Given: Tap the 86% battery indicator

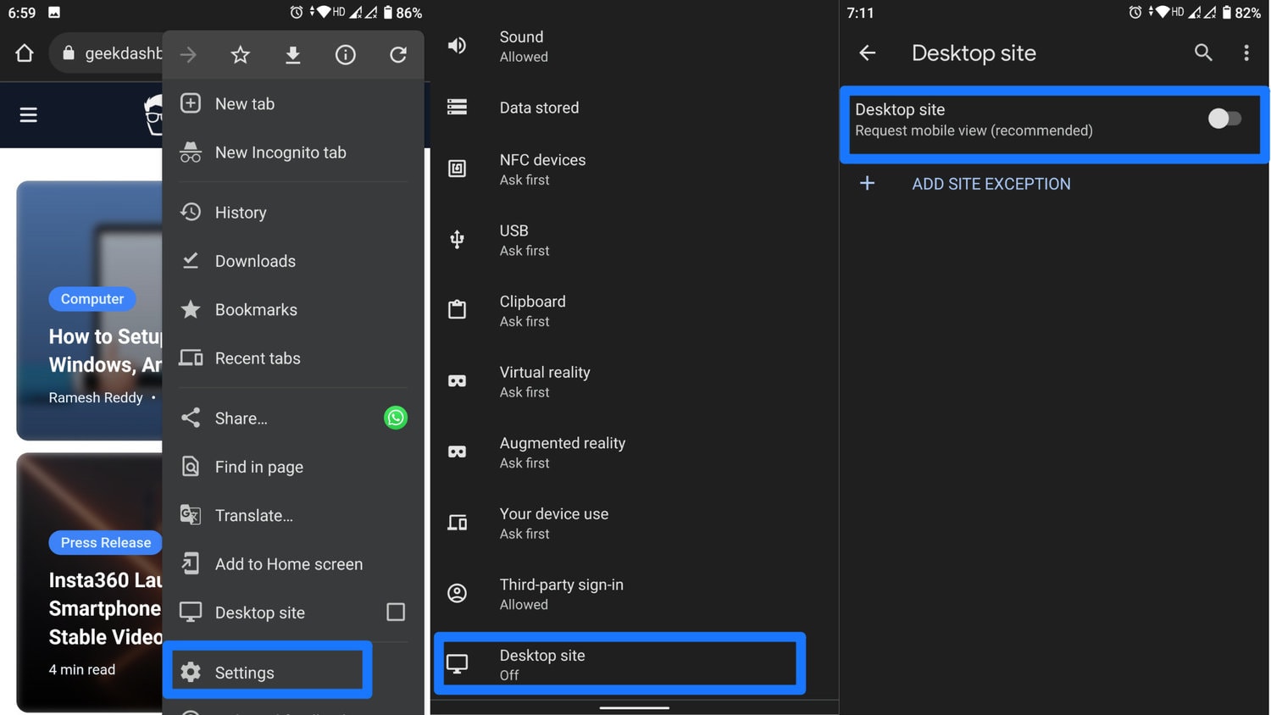Looking at the screenshot, I should pos(402,13).
